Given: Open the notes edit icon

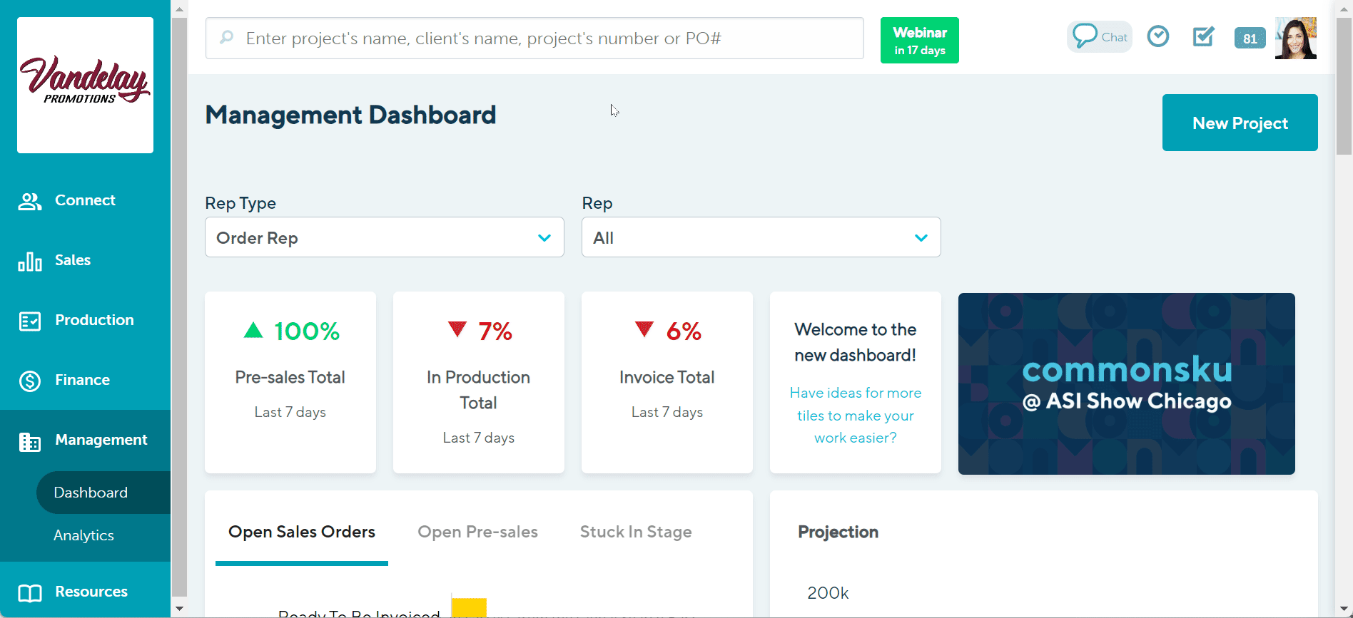Looking at the screenshot, I should (1203, 36).
